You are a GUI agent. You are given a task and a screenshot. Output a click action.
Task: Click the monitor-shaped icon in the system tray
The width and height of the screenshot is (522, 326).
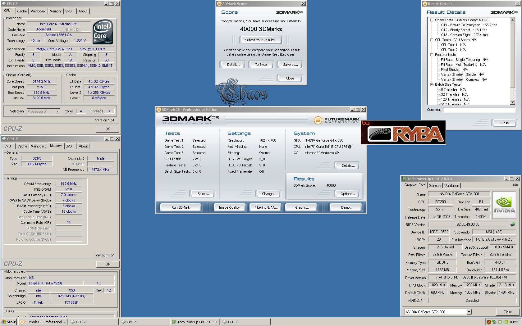pos(500,322)
